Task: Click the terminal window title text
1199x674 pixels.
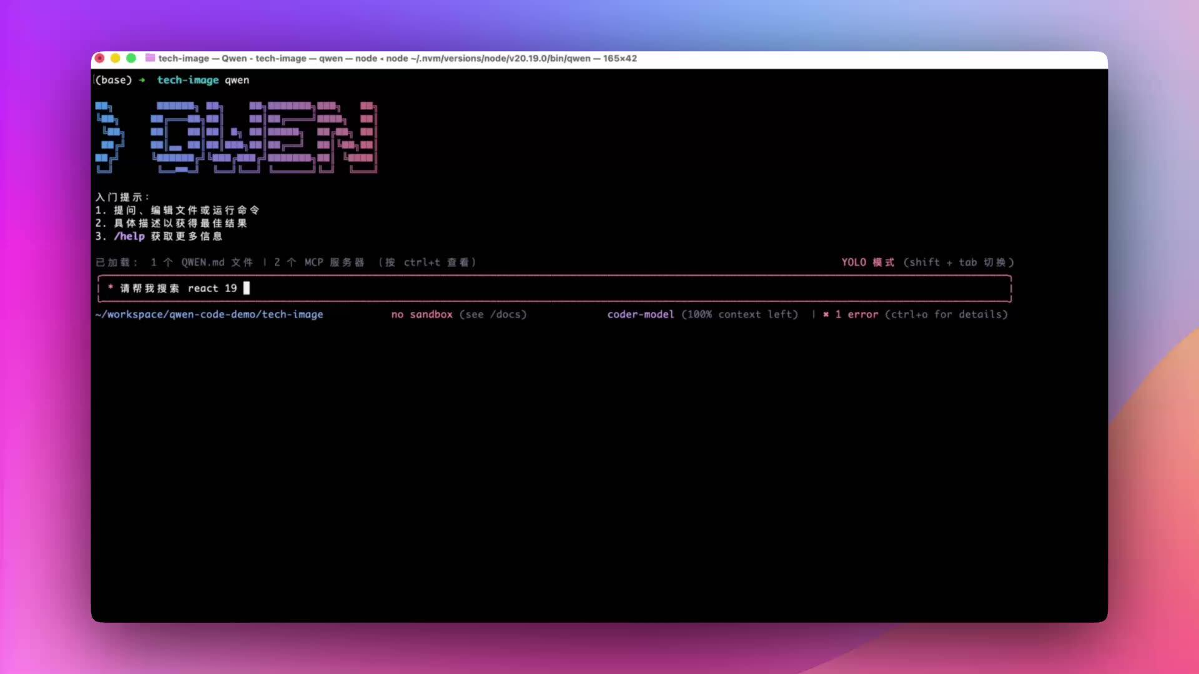Action: coord(397,58)
